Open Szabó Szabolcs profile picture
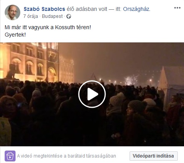The image size is (184, 163). pos(12,12)
